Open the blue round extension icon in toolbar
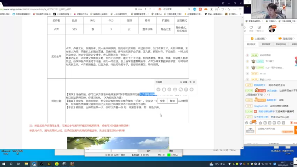This screenshot has height=167, width=297. (x=195, y=9)
